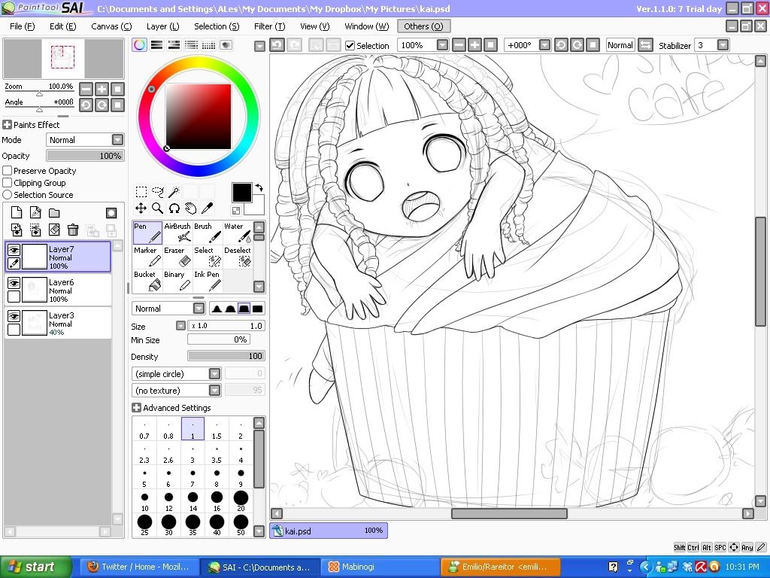Expand the Advanced Settings section
Viewport: 770px width, 578px height.
coord(136,408)
